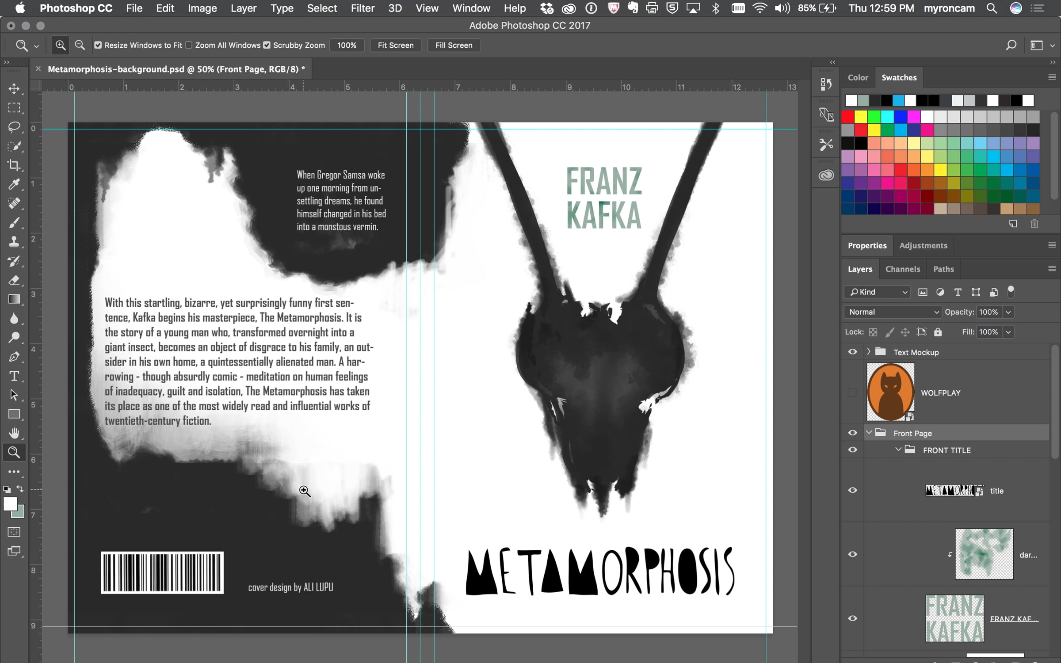Pick the red swatch in Swatches
Viewport: 1061px width, 663px height.
[847, 117]
